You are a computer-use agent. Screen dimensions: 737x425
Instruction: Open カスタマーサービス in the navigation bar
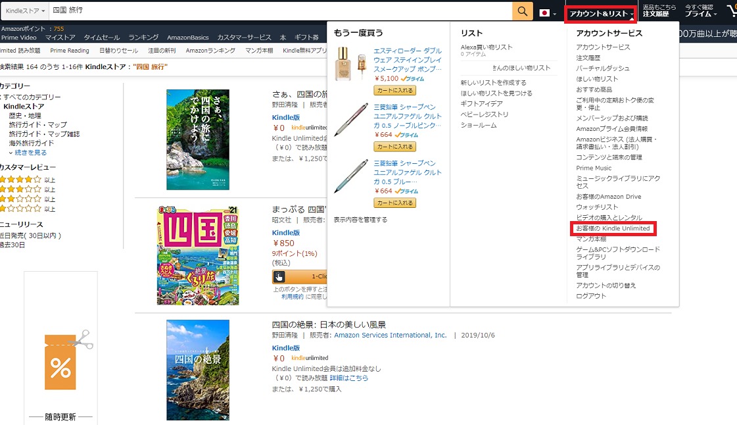coord(244,37)
